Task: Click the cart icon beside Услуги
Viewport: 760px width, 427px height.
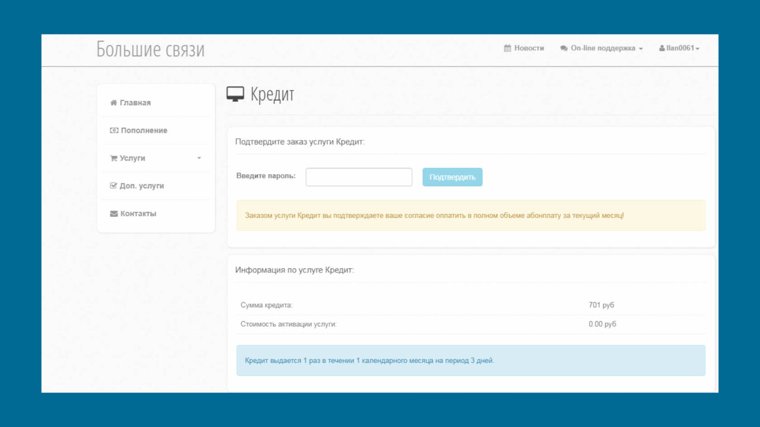Action: (114, 158)
